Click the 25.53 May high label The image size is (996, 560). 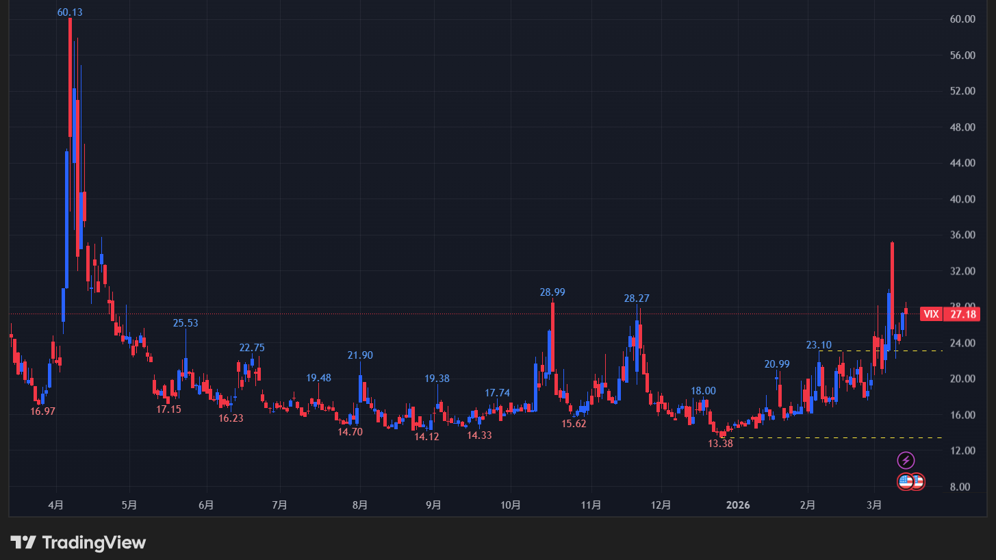point(186,323)
